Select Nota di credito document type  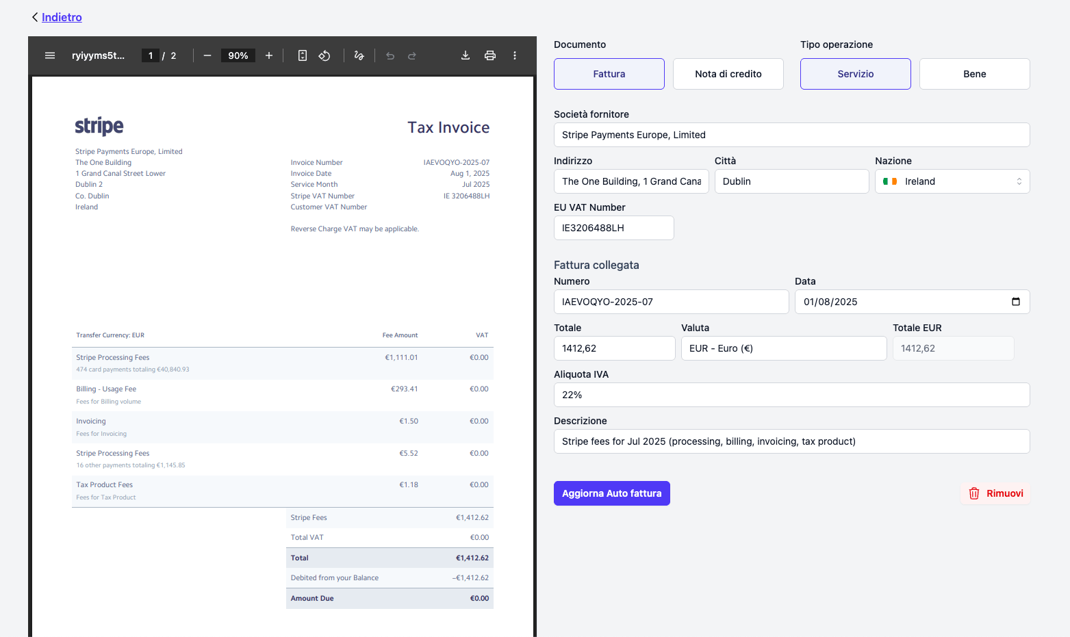pos(728,74)
